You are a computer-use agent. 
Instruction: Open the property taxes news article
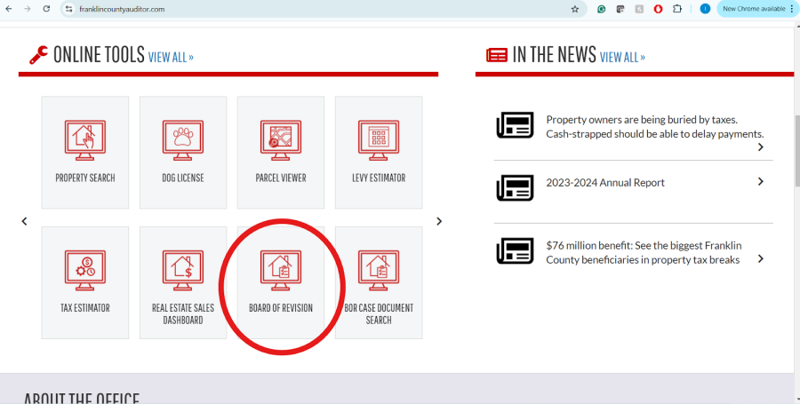click(654, 126)
